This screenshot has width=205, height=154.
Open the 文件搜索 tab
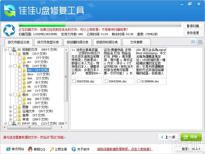coord(136,42)
